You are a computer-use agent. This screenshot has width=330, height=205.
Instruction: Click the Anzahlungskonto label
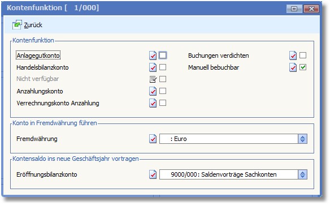[40, 91]
